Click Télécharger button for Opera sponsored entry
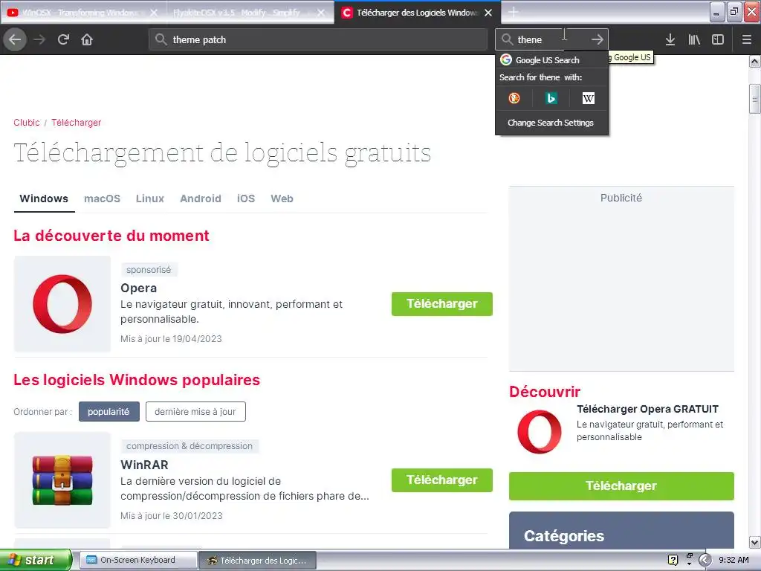The image size is (761, 571). point(441,304)
